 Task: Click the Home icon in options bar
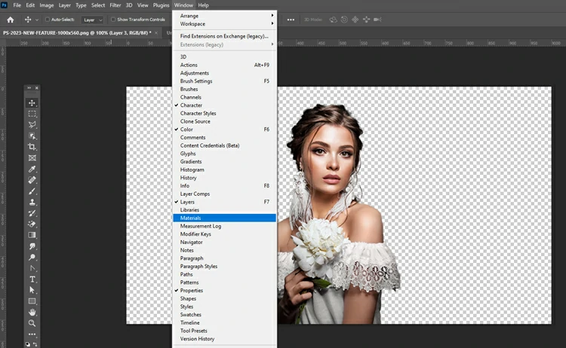[x=11, y=20]
